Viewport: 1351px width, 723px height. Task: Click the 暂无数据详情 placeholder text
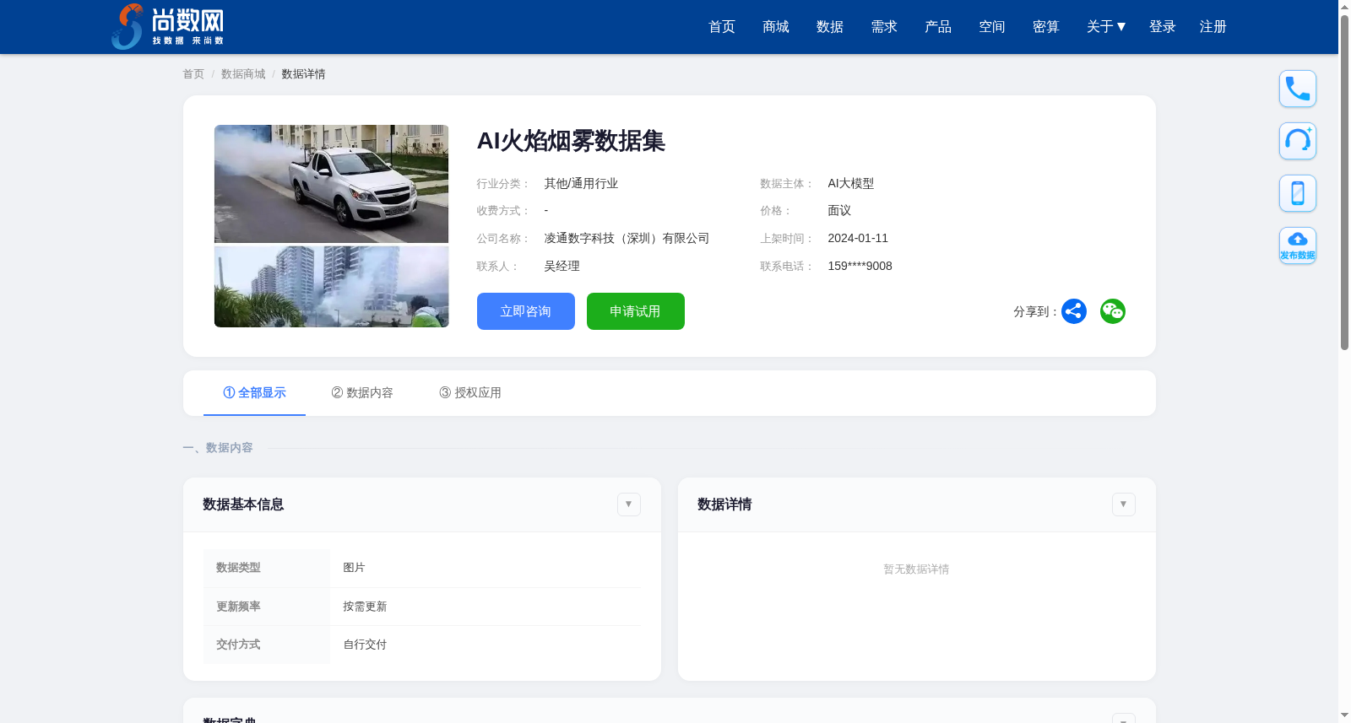tap(916, 569)
